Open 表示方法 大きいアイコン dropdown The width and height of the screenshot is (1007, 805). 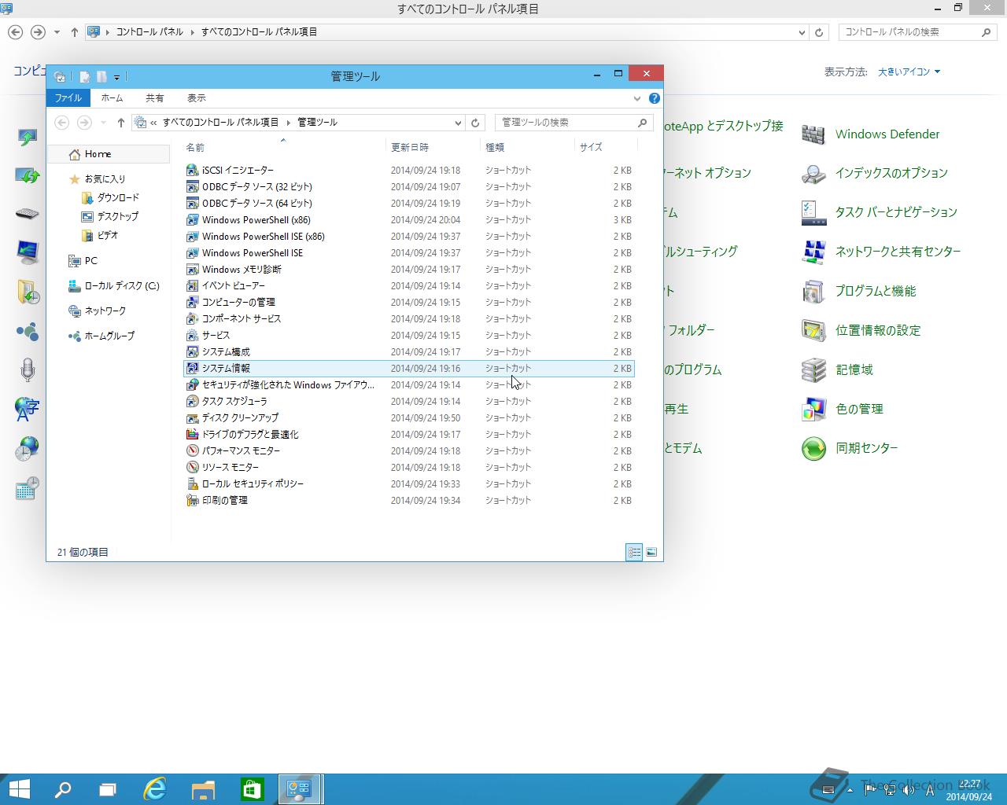(909, 72)
